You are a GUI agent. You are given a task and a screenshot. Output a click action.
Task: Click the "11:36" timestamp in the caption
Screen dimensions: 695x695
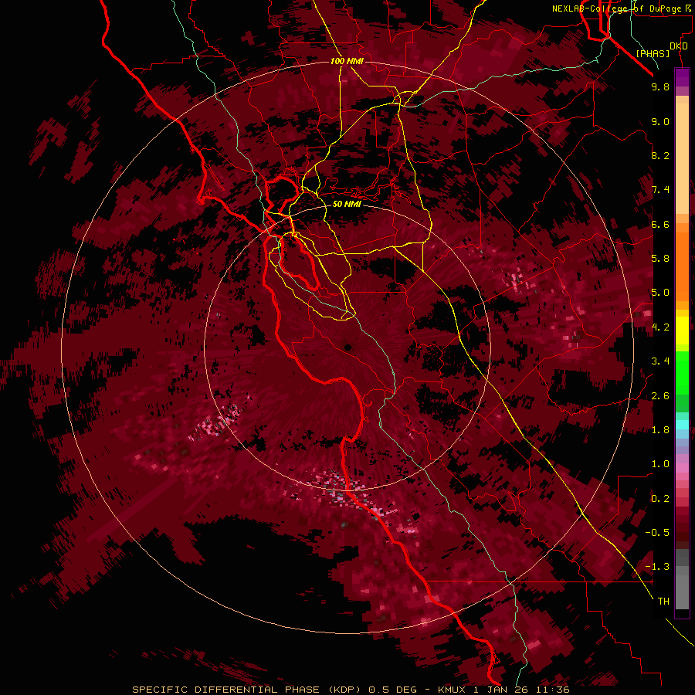(551, 690)
